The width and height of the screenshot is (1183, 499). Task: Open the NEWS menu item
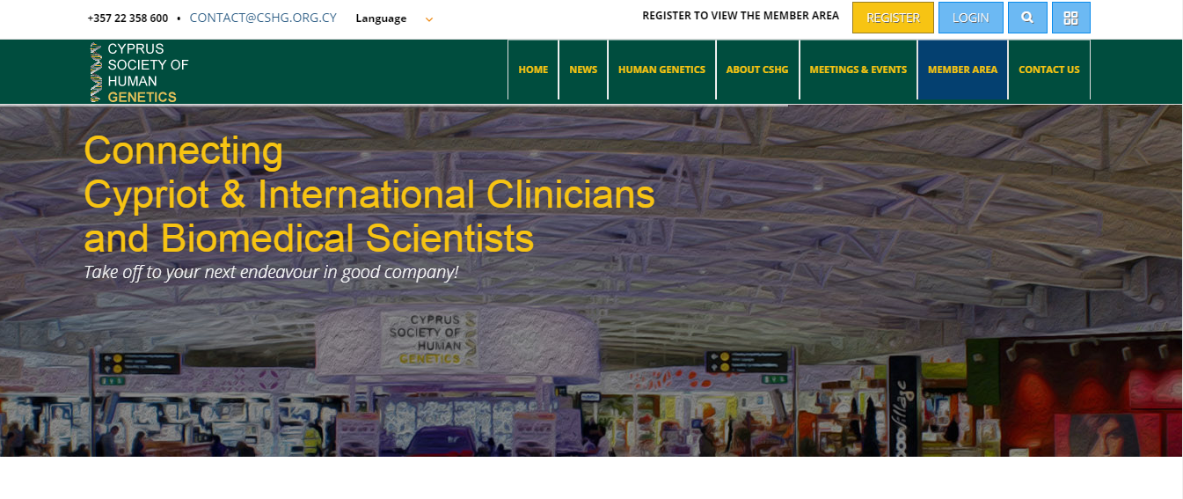coord(583,70)
